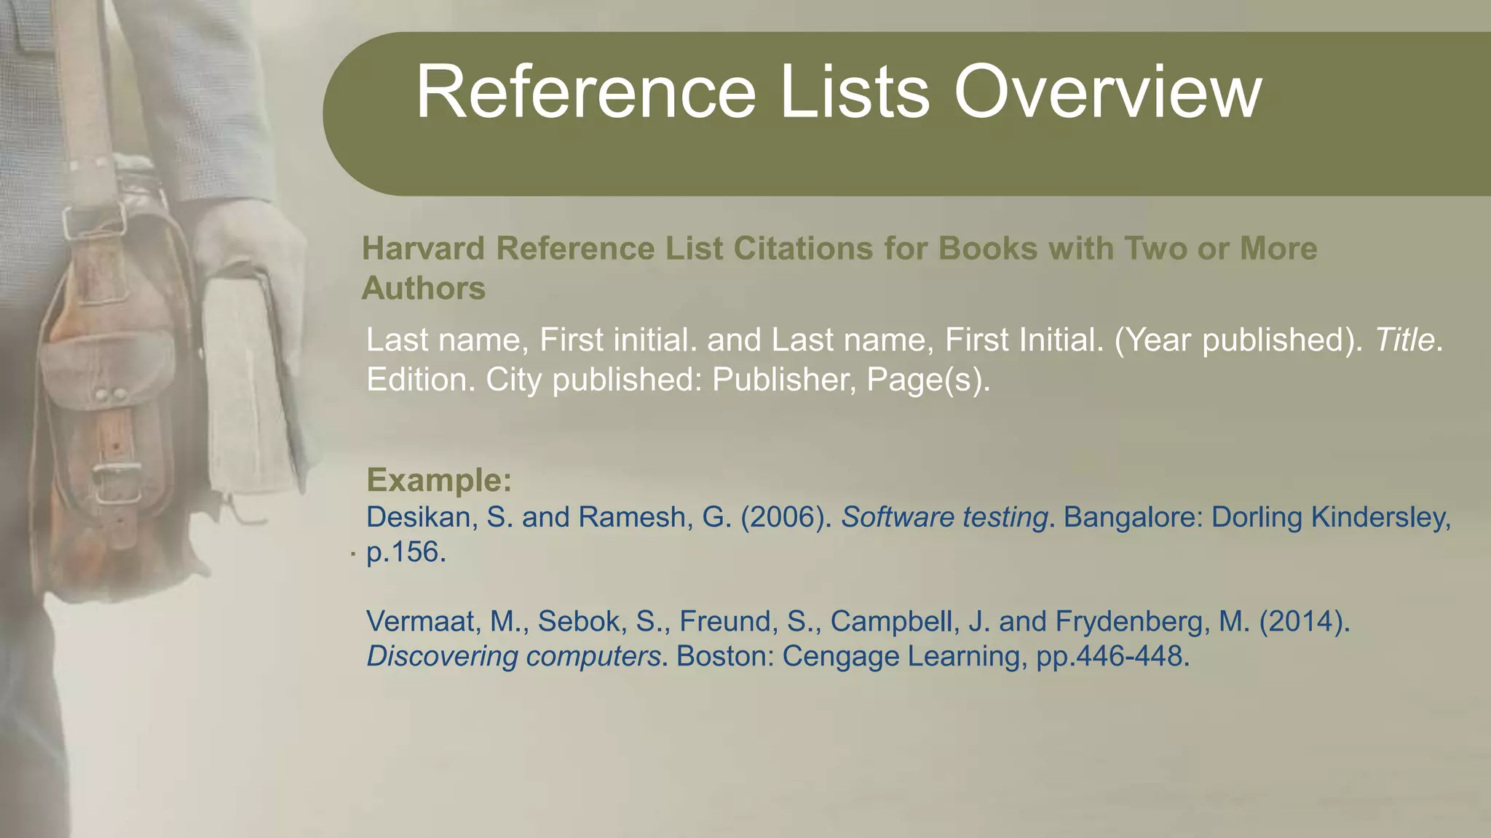Click the "Example:" label
The width and height of the screenshot is (1491, 838).
[x=440, y=480]
